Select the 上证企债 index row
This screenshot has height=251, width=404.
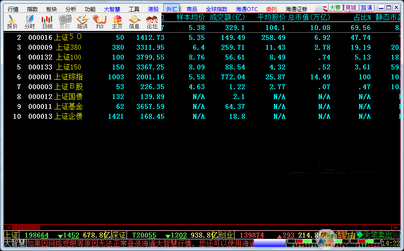(x=202, y=117)
